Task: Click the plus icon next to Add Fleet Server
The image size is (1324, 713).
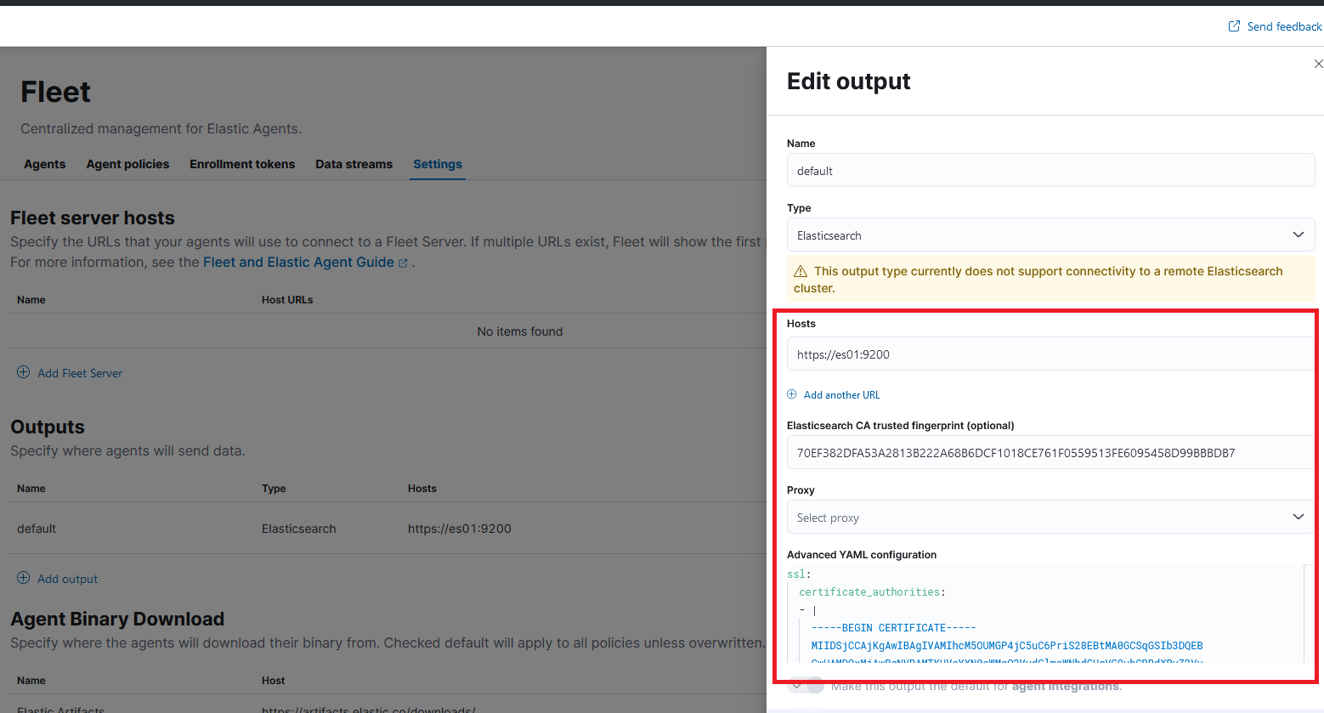Action: pyautogui.click(x=24, y=372)
